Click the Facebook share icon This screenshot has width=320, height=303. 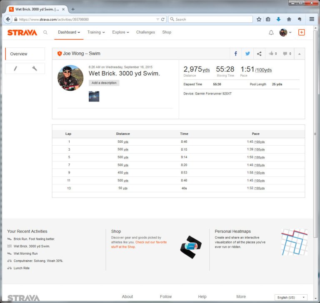(236, 54)
